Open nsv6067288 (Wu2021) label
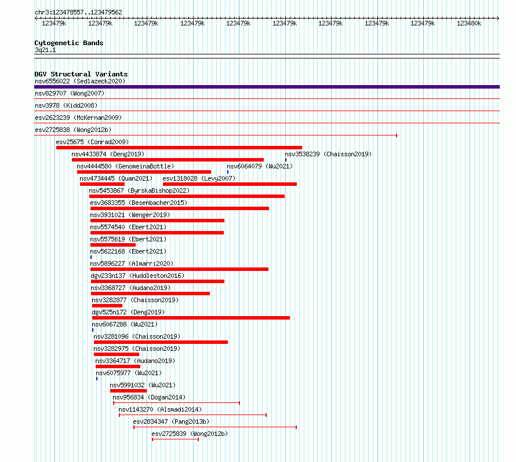 (x=125, y=324)
